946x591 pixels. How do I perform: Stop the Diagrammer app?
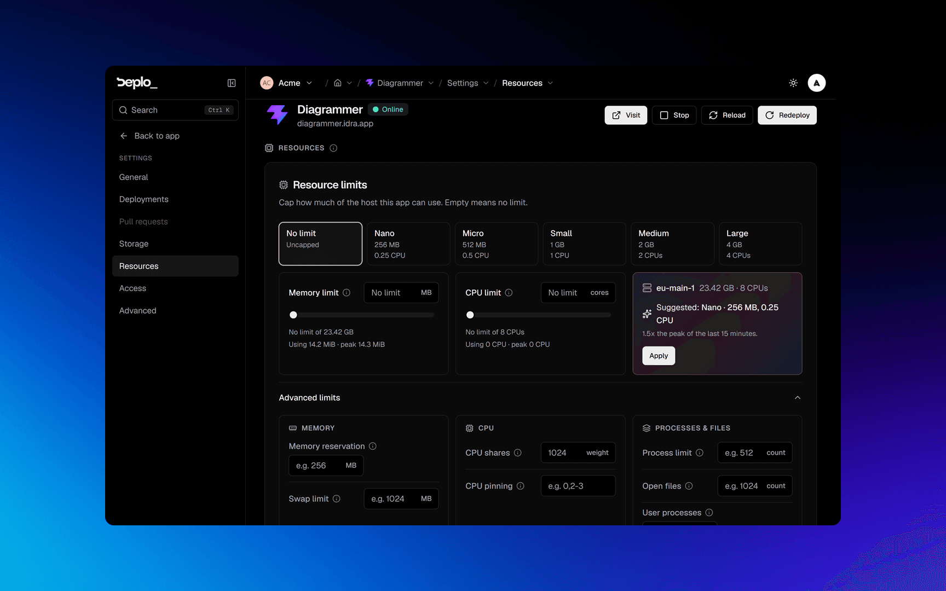[x=674, y=115]
